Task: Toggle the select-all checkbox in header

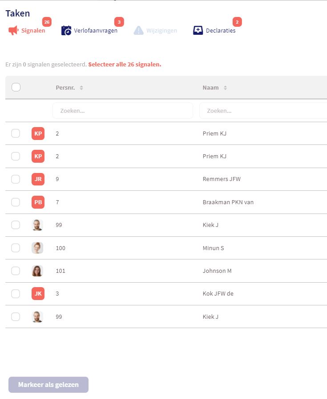Action: (x=16, y=87)
